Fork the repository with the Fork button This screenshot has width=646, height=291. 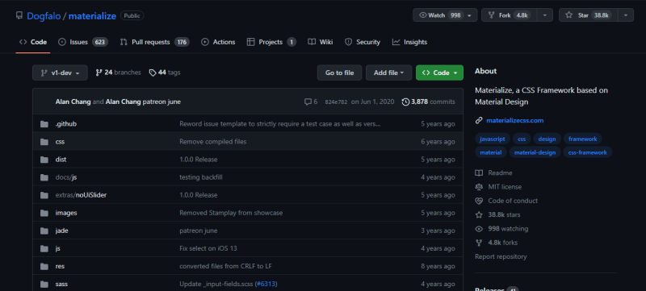point(510,15)
